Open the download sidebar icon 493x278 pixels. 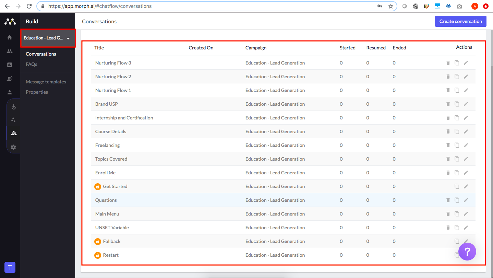(x=14, y=107)
